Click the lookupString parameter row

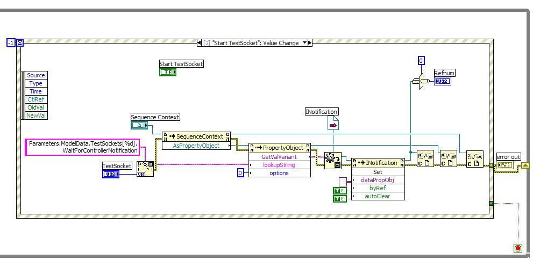(x=280, y=165)
